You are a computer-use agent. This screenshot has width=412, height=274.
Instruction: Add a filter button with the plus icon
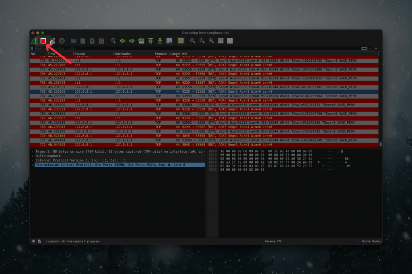point(376,48)
